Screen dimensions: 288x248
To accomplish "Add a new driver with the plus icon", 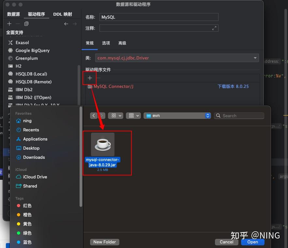I will [9, 24].
